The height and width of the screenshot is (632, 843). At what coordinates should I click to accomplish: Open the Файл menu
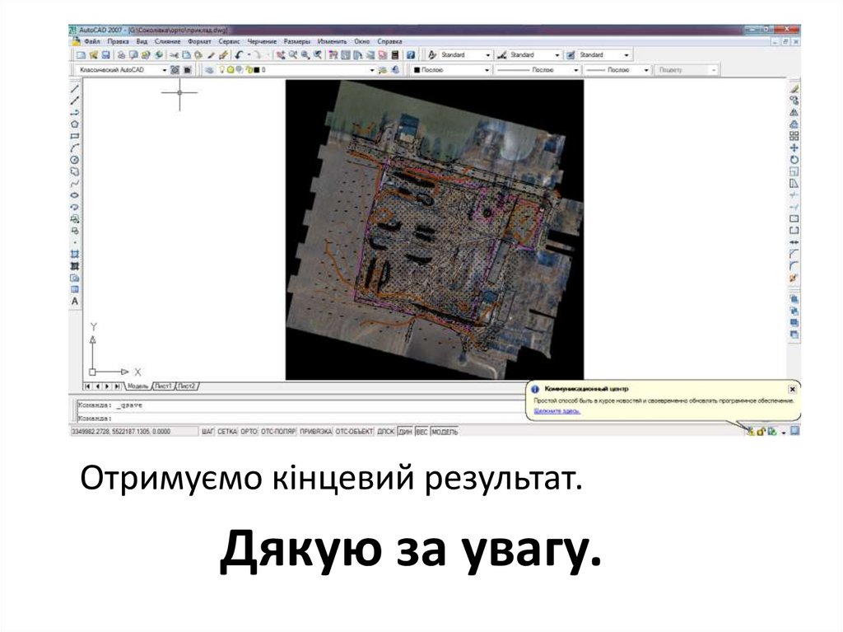[x=92, y=41]
